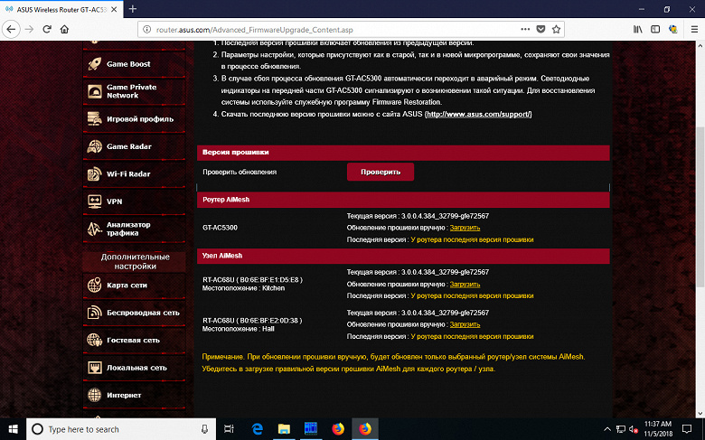Click the Беспроводная сеть wireless icon

coord(94,313)
